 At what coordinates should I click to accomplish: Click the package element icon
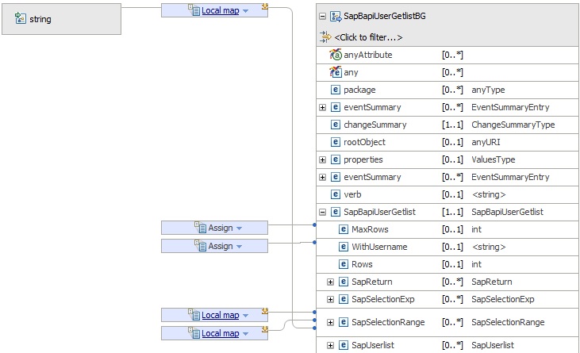(x=336, y=90)
